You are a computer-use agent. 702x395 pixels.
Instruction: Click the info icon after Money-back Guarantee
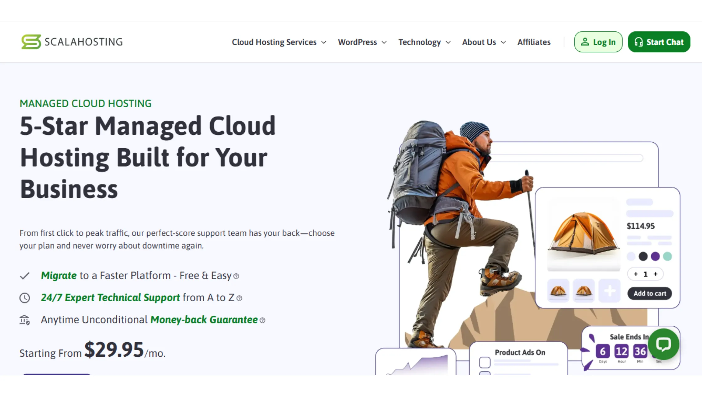coord(263,320)
